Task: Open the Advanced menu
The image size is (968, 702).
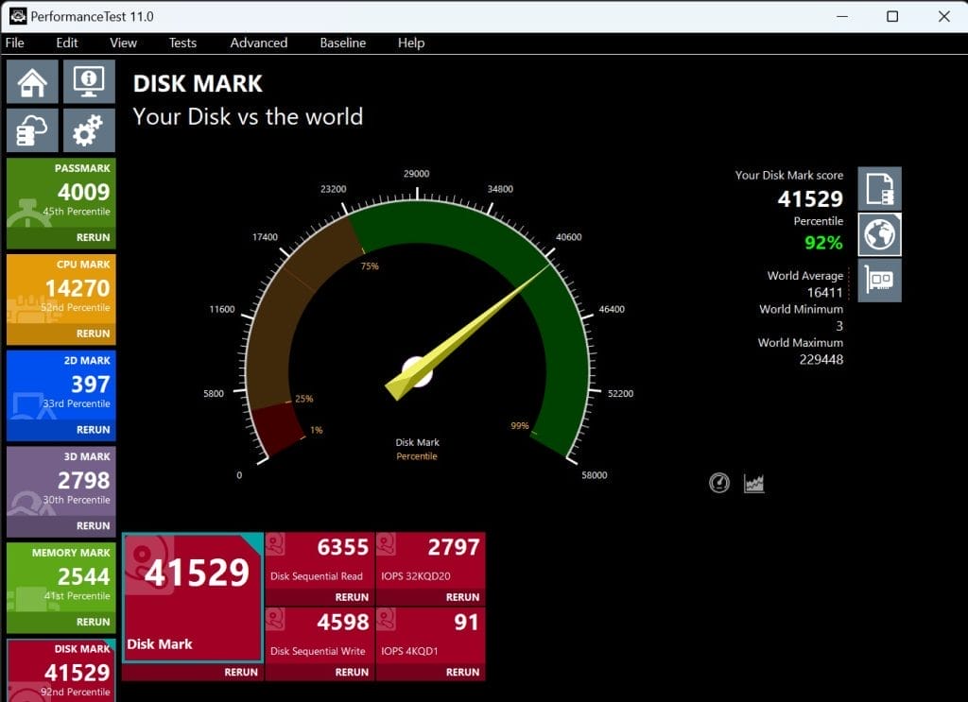Action: click(259, 43)
